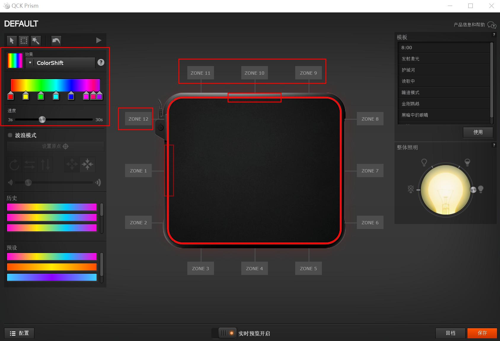Select the red gradient color stop
Image resolution: width=500 pixels, height=341 pixels.
click(x=11, y=96)
